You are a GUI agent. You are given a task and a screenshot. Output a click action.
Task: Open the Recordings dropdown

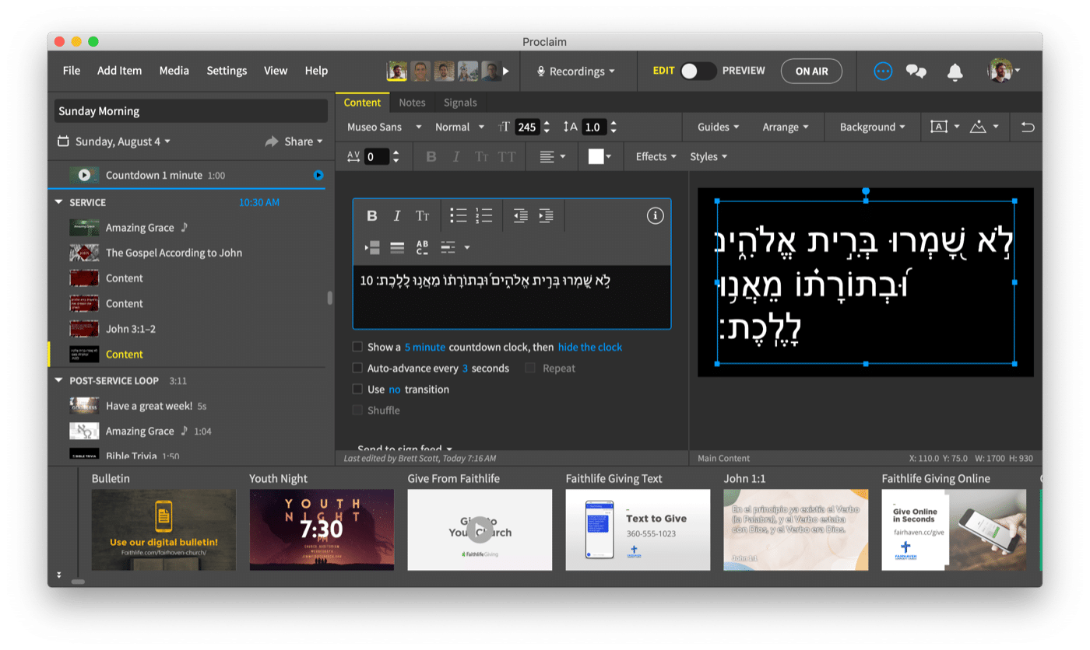(x=576, y=71)
